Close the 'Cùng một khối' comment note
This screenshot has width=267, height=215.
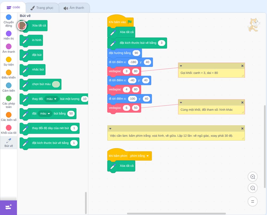[x=242, y=103]
